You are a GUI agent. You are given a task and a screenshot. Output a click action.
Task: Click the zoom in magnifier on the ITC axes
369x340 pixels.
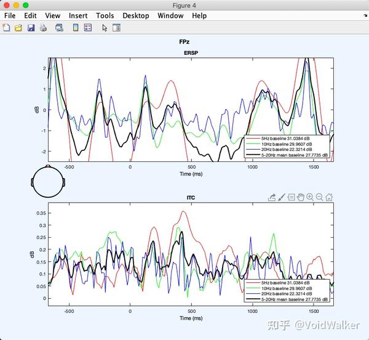(x=310, y=197)
